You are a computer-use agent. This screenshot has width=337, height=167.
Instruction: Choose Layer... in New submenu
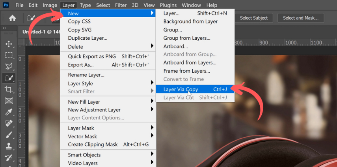pyautogui.click(x=195, y=13)
